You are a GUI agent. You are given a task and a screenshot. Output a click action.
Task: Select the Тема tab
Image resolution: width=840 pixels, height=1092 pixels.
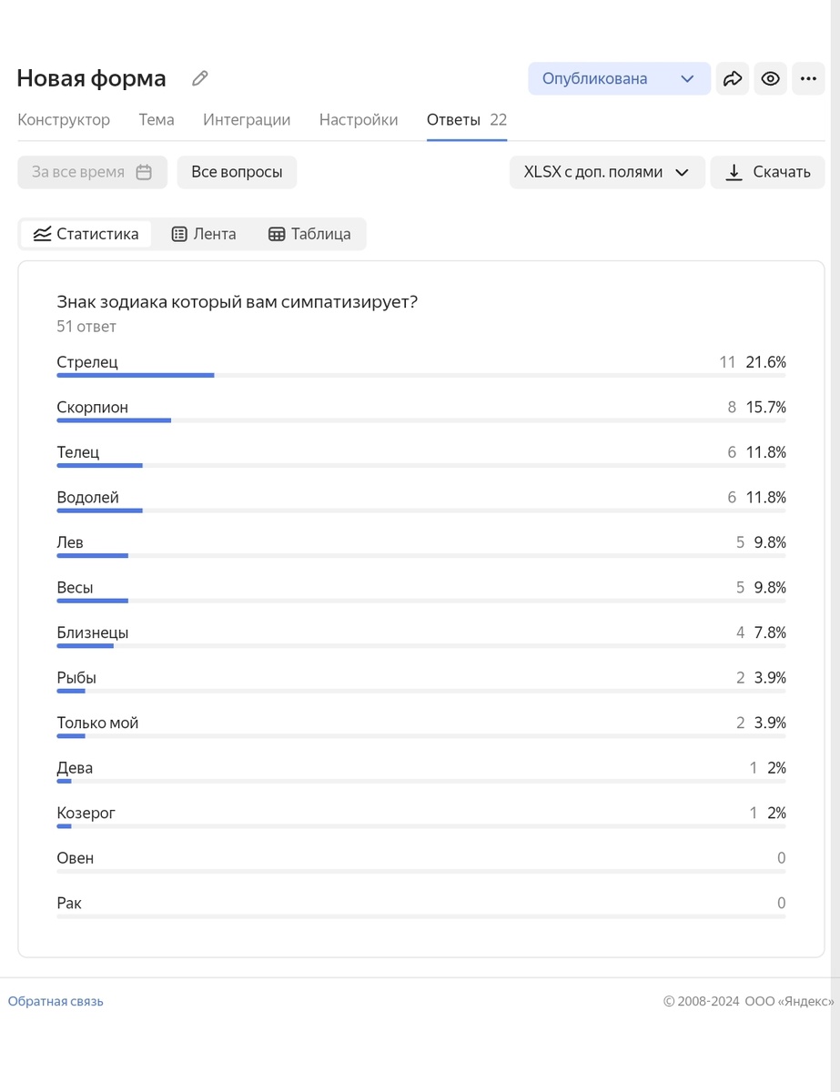157,120
